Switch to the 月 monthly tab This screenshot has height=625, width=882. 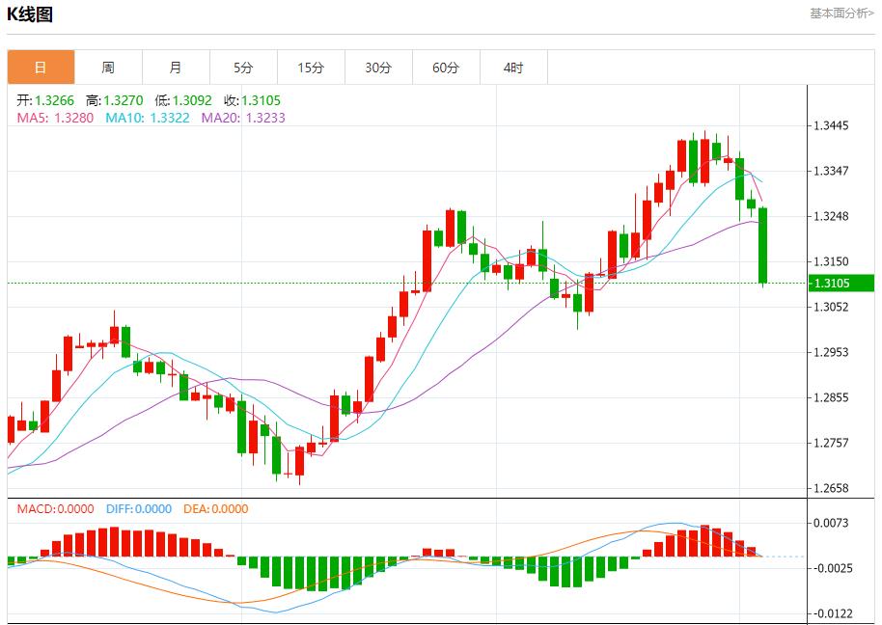[176, 68]
